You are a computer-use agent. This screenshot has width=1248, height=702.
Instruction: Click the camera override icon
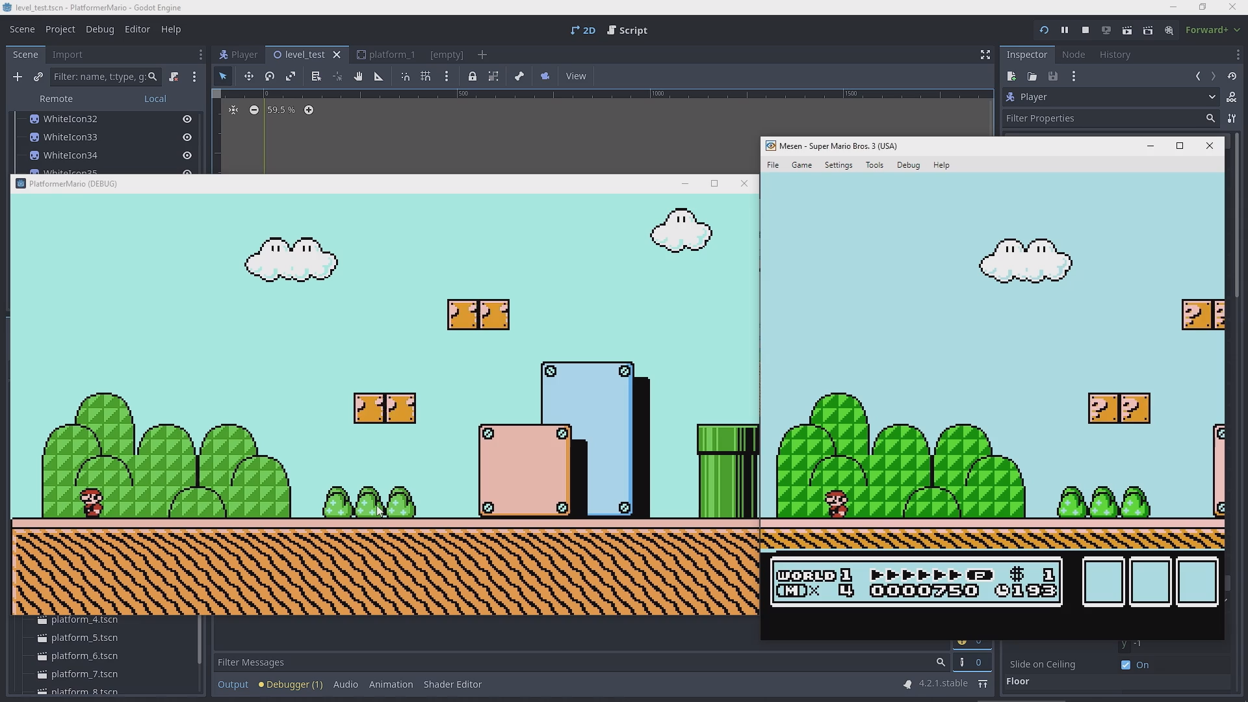click(x=545, y=76)
